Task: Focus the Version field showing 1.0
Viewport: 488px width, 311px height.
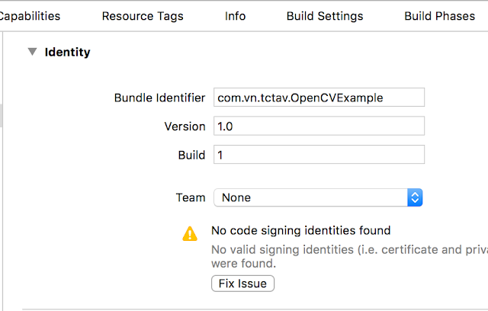Action: pyautogui.click(x=319, y=127)
